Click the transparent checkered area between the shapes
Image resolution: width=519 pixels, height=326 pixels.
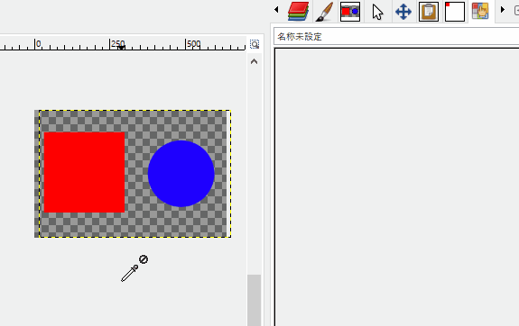pos(136,172)
